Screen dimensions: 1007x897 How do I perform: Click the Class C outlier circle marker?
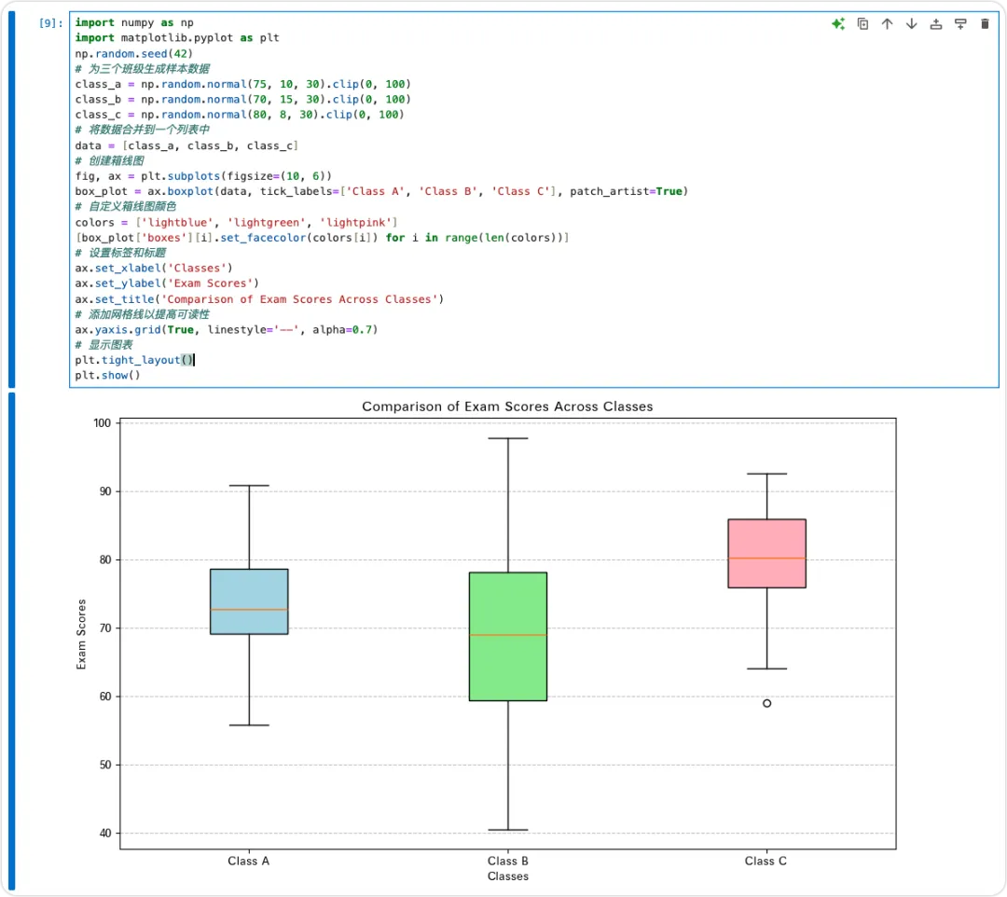tap(766, 704)
